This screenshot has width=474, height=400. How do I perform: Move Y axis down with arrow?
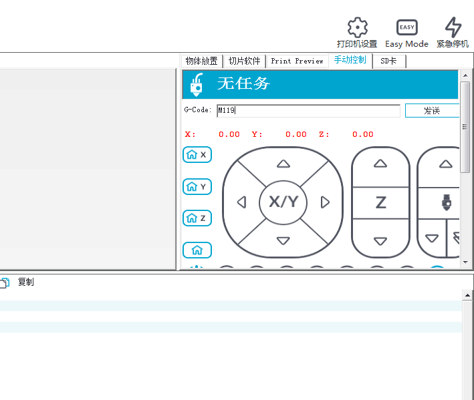(283, 240)
